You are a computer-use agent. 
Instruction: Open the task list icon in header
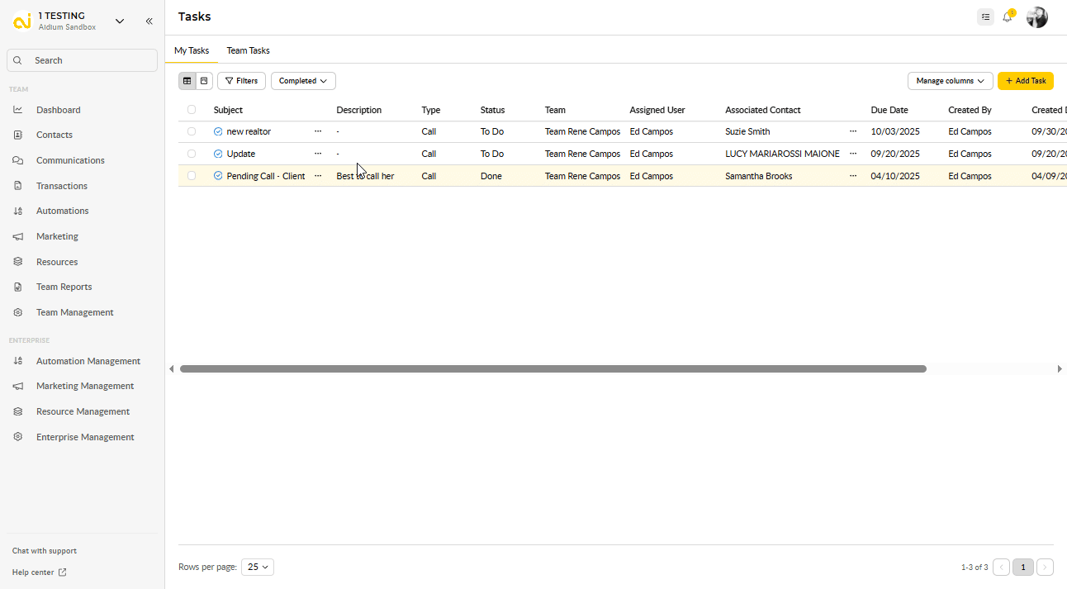[985, 17]
